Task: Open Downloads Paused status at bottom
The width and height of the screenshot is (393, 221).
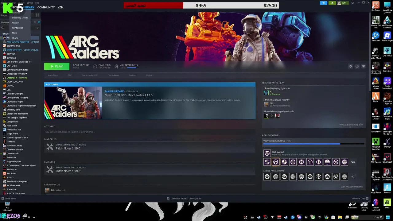Action: [184, 199]
